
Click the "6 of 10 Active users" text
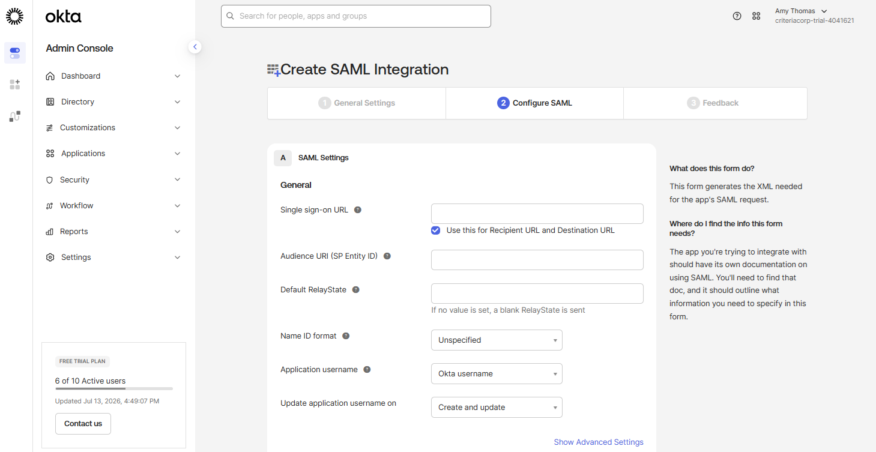[x=90, y=381]
